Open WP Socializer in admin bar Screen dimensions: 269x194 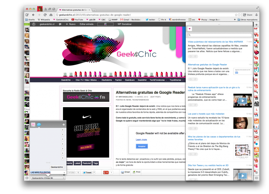[125, 24]
